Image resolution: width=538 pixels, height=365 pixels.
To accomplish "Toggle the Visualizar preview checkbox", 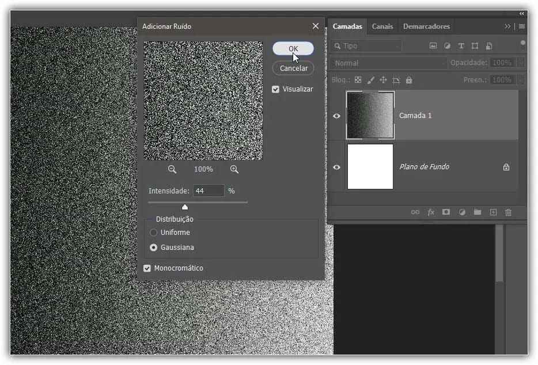I will [x=275, y=89].
